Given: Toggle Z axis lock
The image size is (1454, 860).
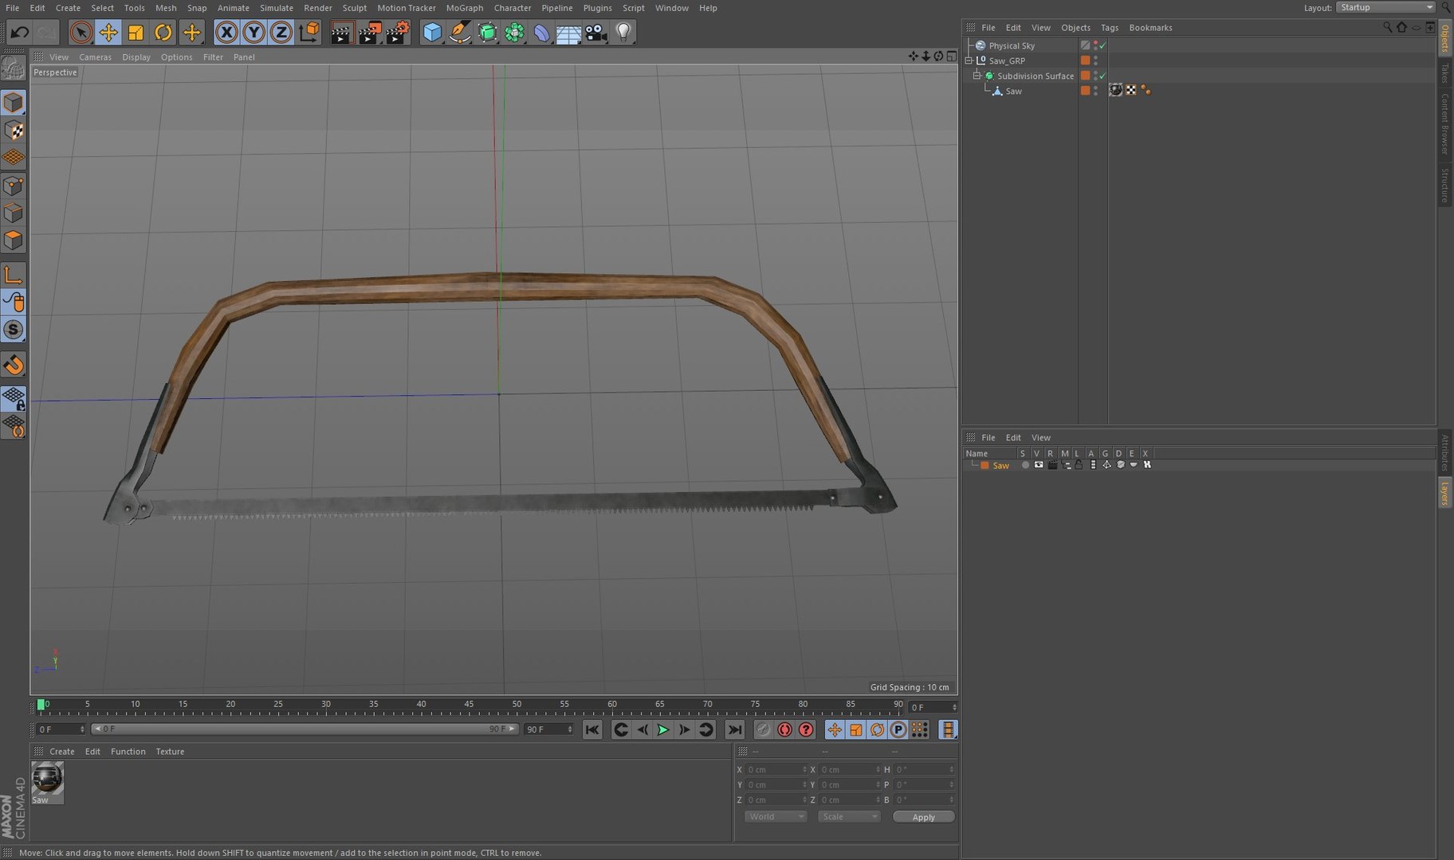Looking at the screenshot, I should 281,33.
